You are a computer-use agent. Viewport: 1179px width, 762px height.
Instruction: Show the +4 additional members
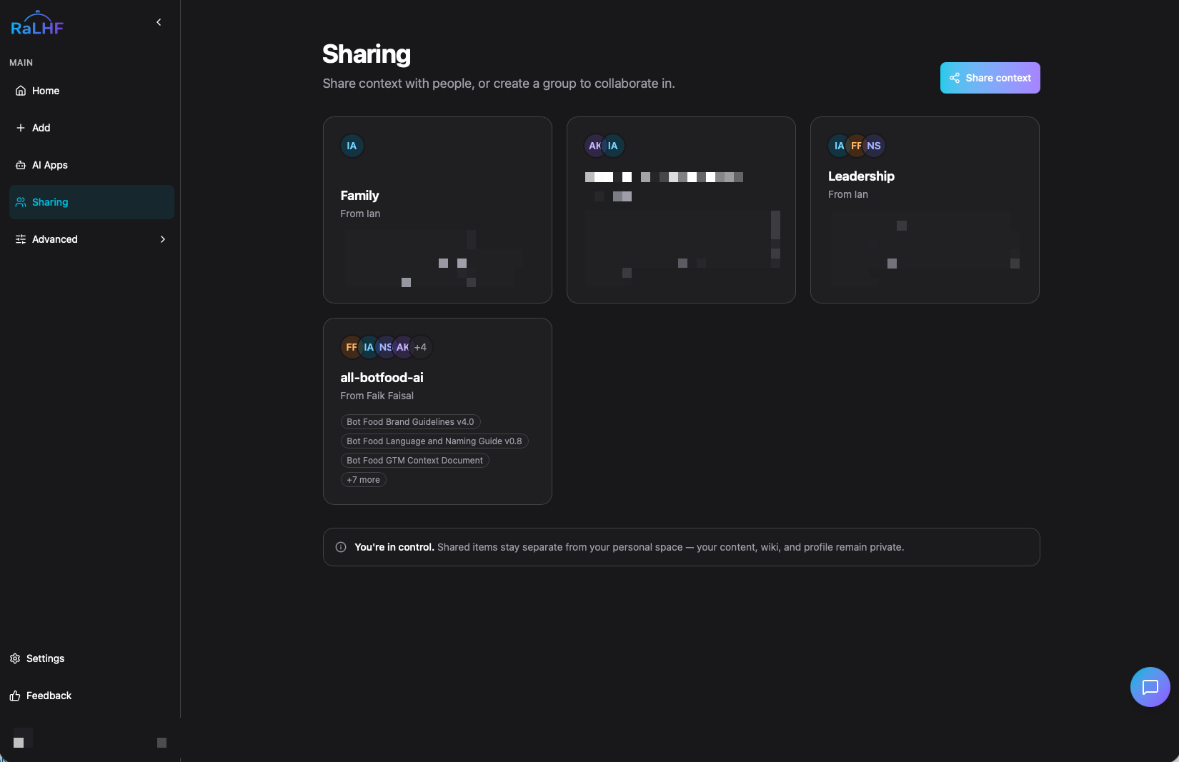coord(421,347)
